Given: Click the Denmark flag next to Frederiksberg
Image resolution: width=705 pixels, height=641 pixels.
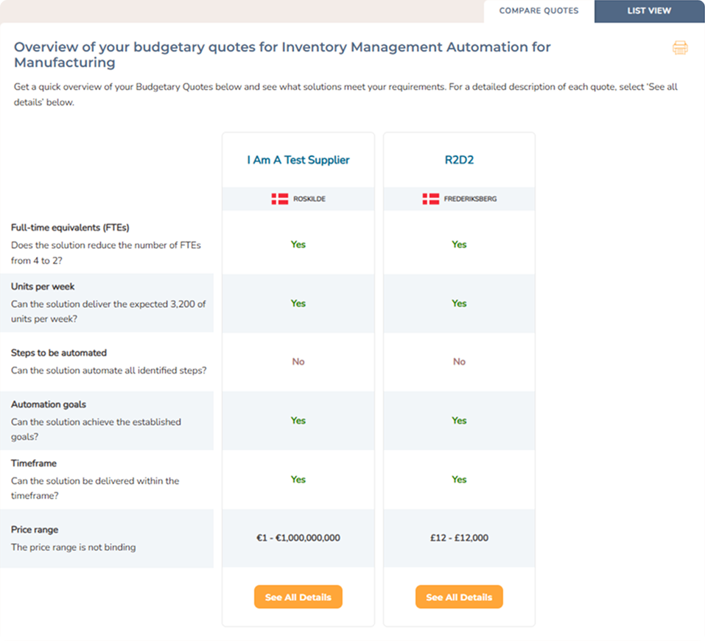Looking at the screenshot, I should tap(430, 199).
